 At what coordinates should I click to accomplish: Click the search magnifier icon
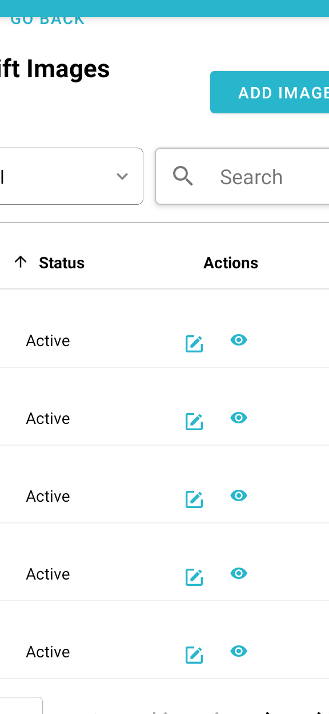[x=183, y=176]
